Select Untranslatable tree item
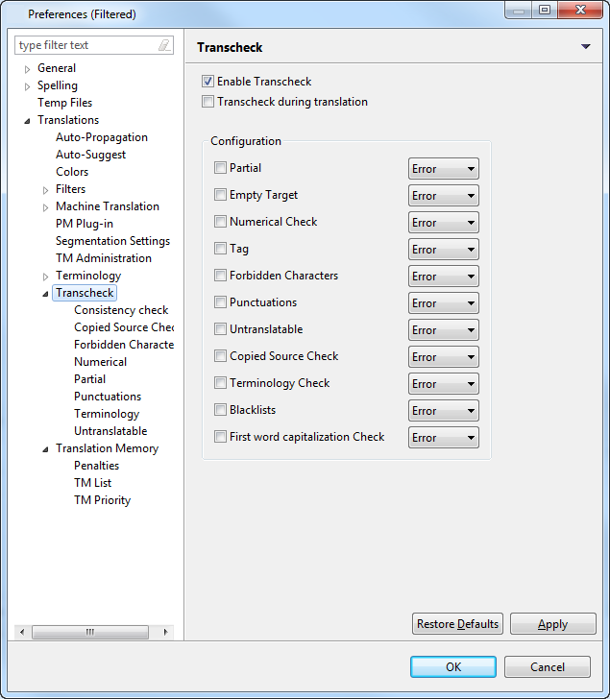 [110, 431]
